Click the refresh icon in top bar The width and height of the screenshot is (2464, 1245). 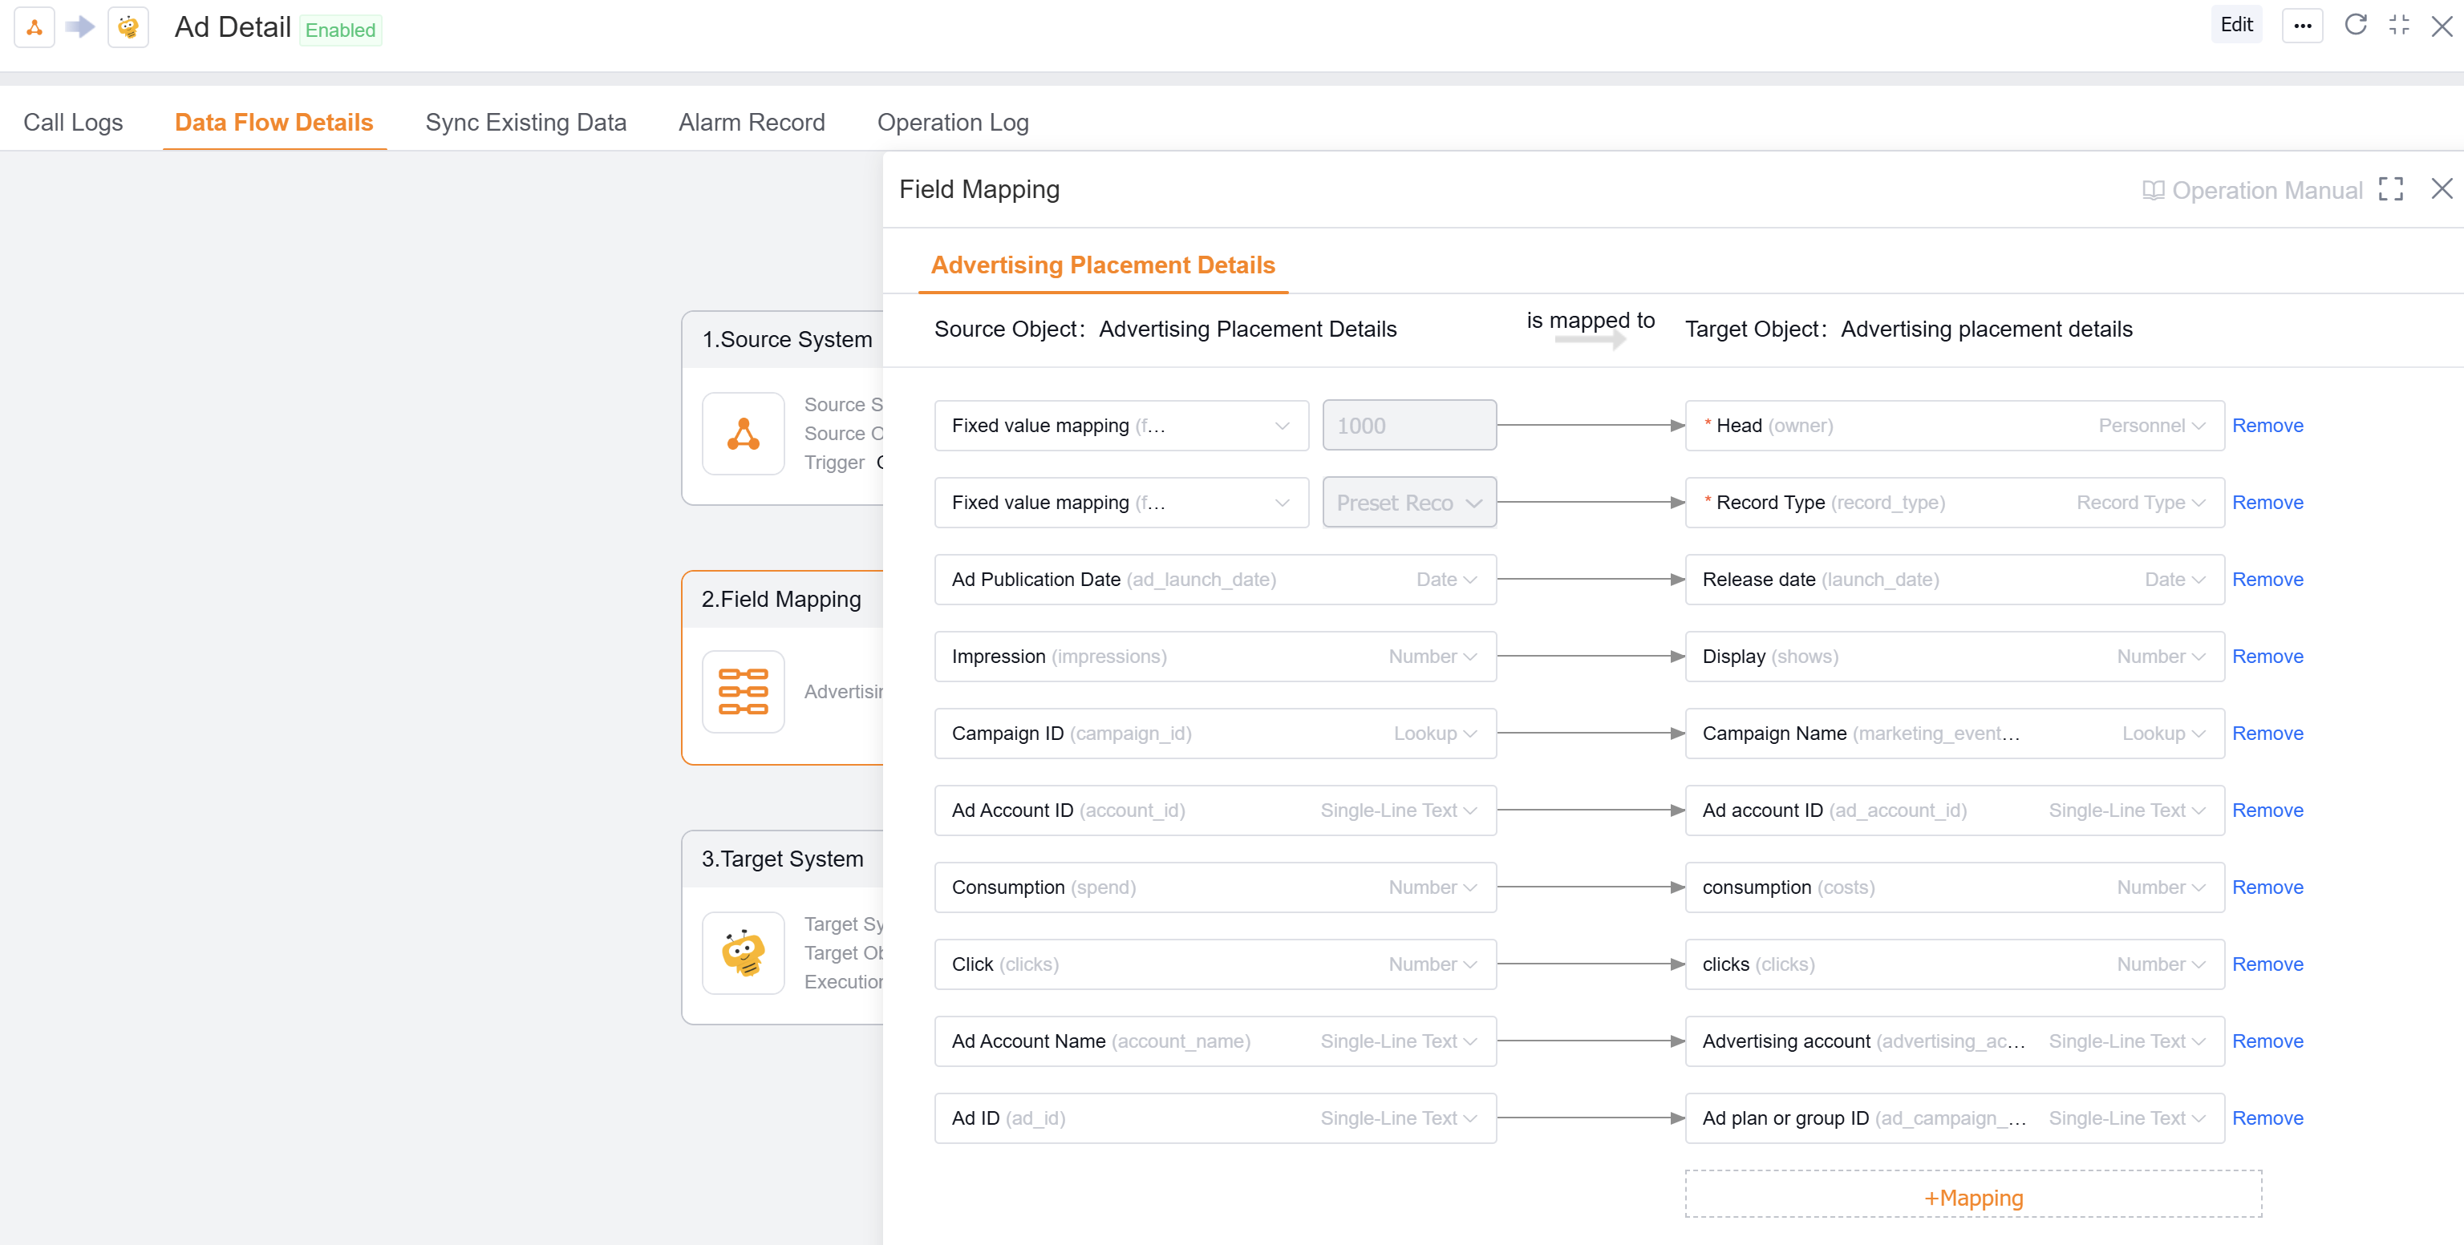pos(2355,25)
